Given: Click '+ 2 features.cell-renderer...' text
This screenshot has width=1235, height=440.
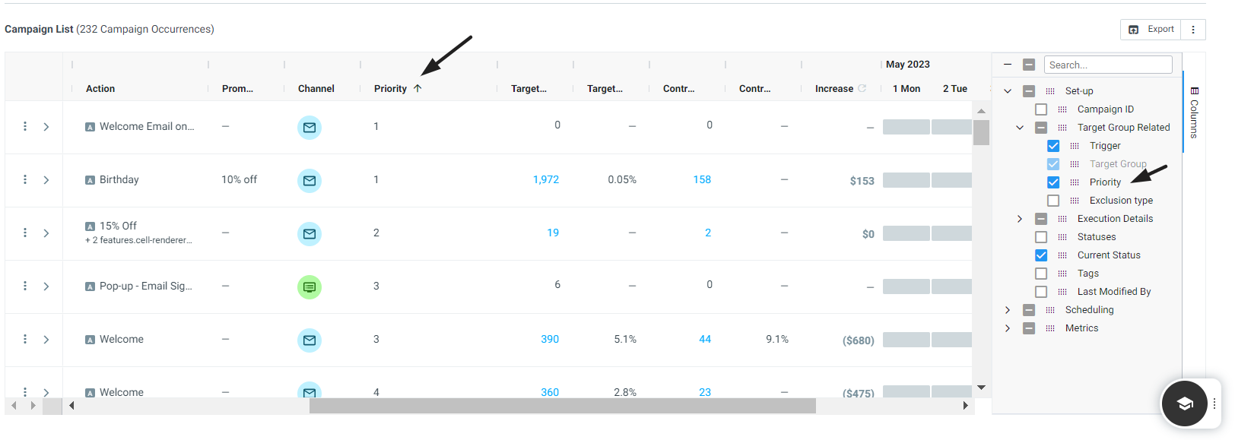Looking at the screenshot, I should 138,240.
